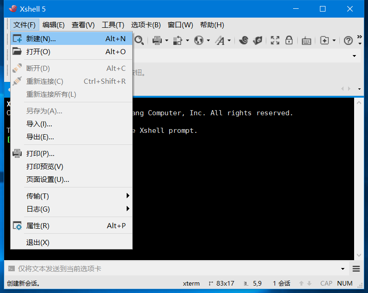Click terminal scrollbar down arrow
This screenshot has height=293, width=368.
pos(359,255)
